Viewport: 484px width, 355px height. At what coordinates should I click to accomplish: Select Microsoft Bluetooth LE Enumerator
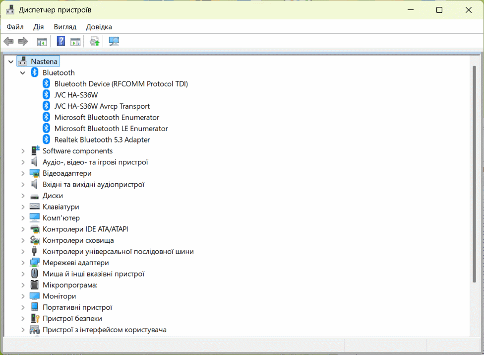pyautogui.click(x=111, y=129)
